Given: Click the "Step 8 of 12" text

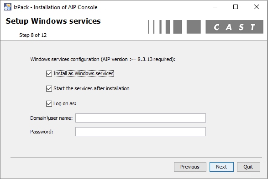Looking at the screenshot, I should 33,35.
